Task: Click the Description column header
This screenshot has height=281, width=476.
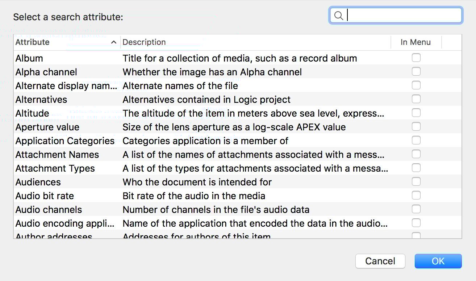Action: point(144,42)
